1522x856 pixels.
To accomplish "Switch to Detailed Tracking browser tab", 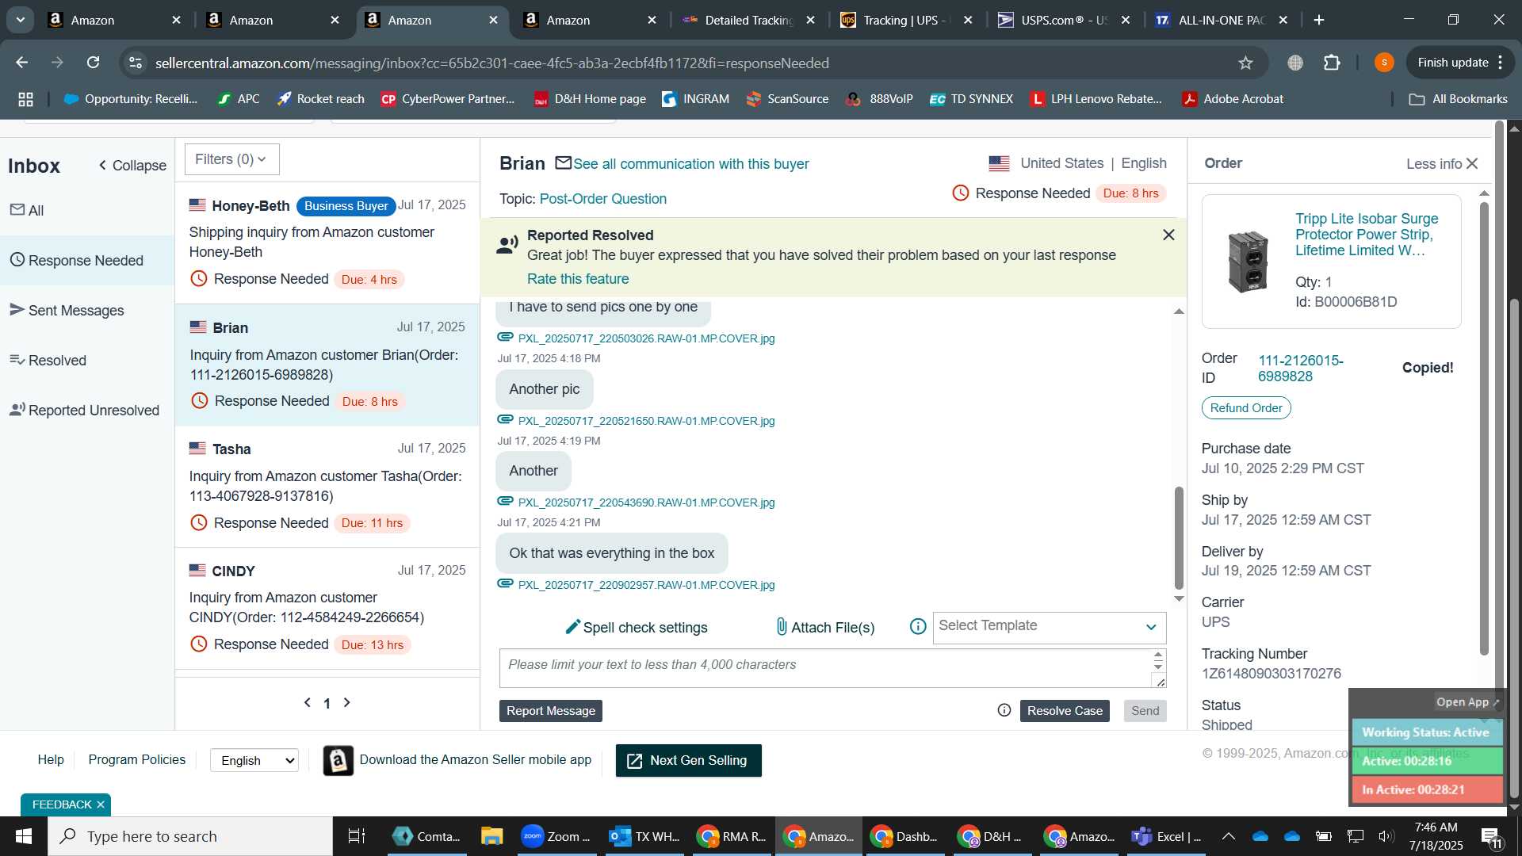I will pyautogui.click(x=748, y=20).
